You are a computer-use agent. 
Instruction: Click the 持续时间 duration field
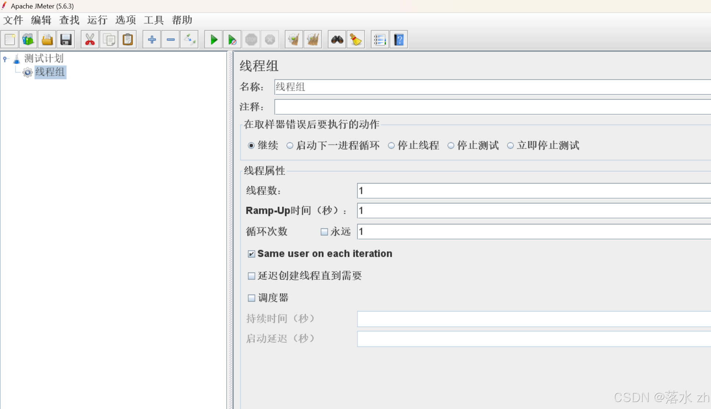click(x=534, y=319)
